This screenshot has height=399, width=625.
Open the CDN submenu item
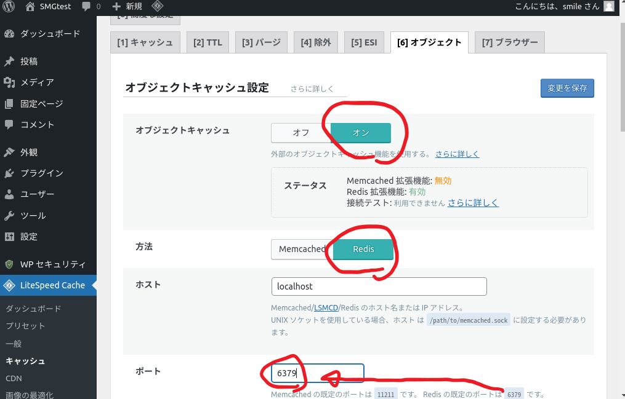click(14, 378)
